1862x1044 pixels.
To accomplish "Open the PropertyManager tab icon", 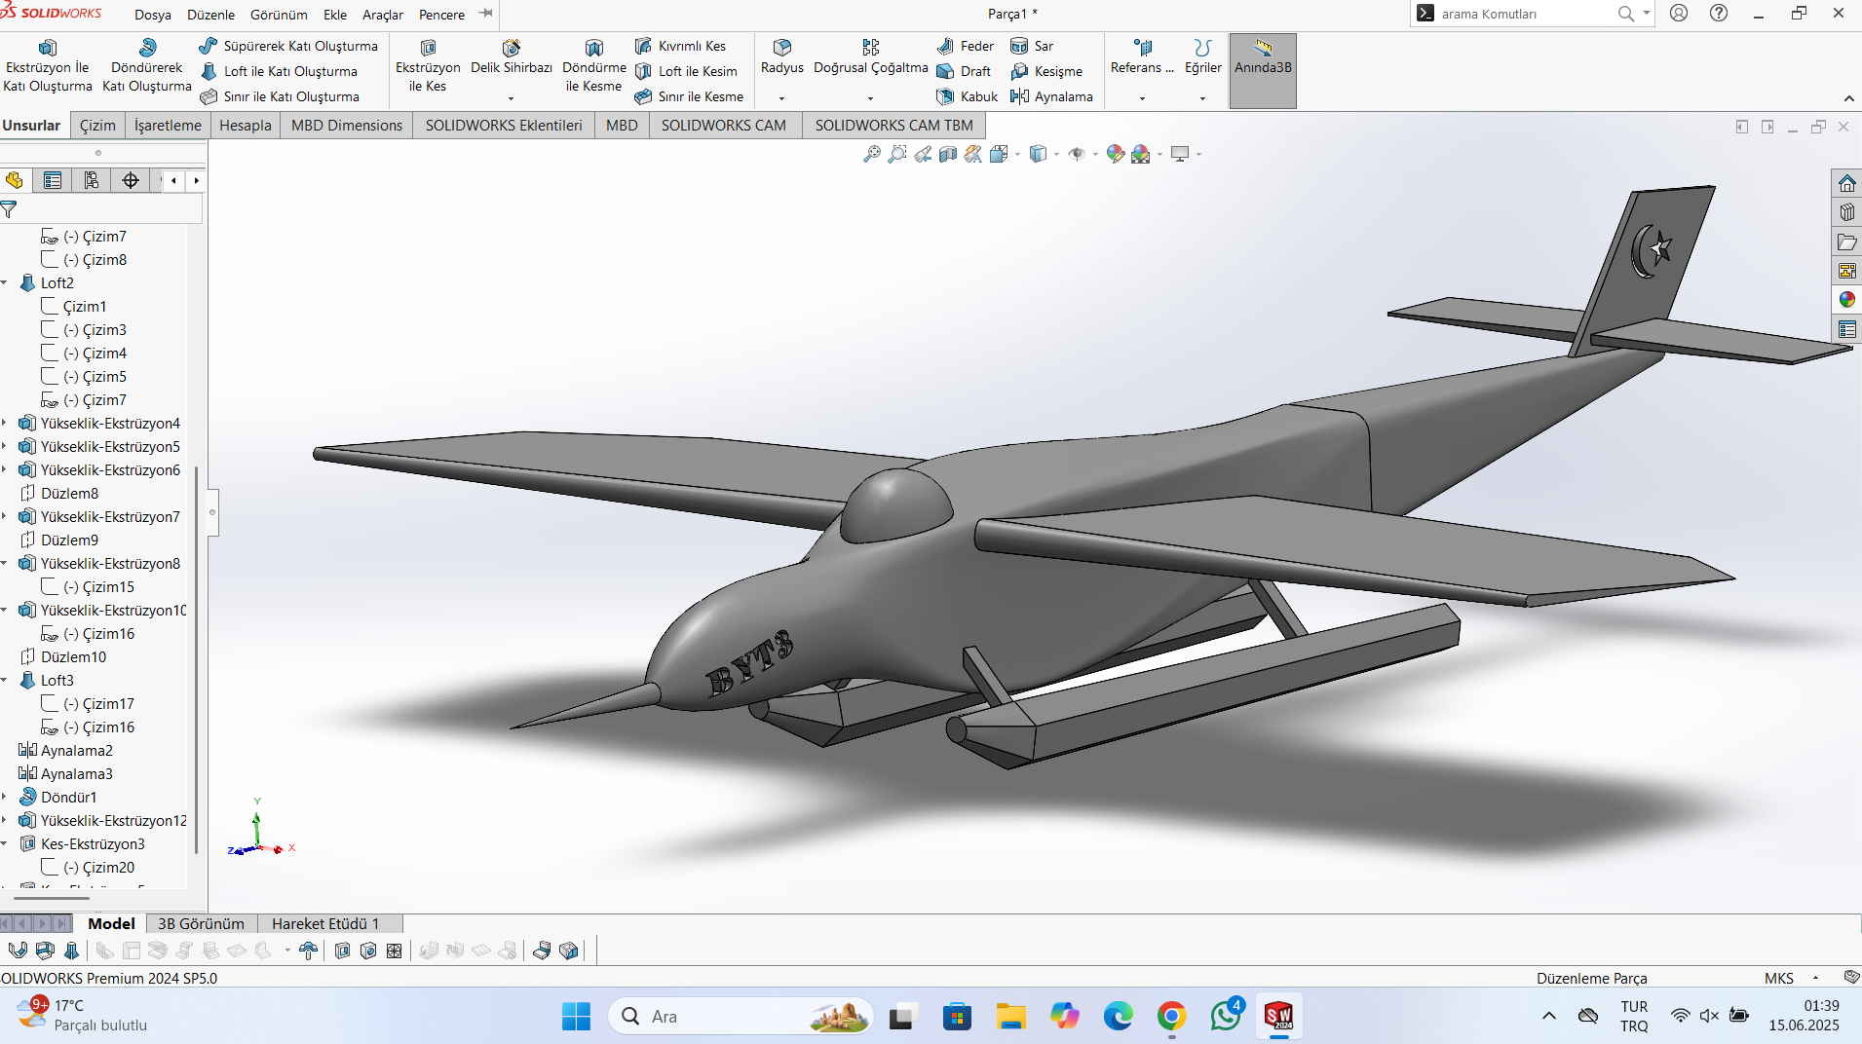I will (x=53, y=180).
